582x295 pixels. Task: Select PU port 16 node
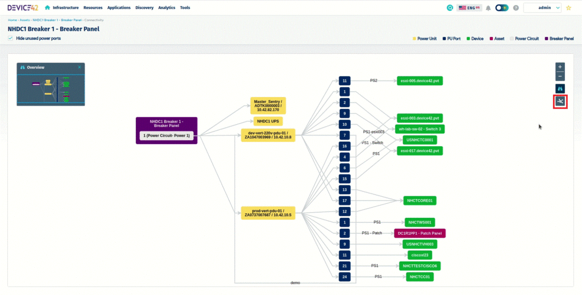coord(344,146)
